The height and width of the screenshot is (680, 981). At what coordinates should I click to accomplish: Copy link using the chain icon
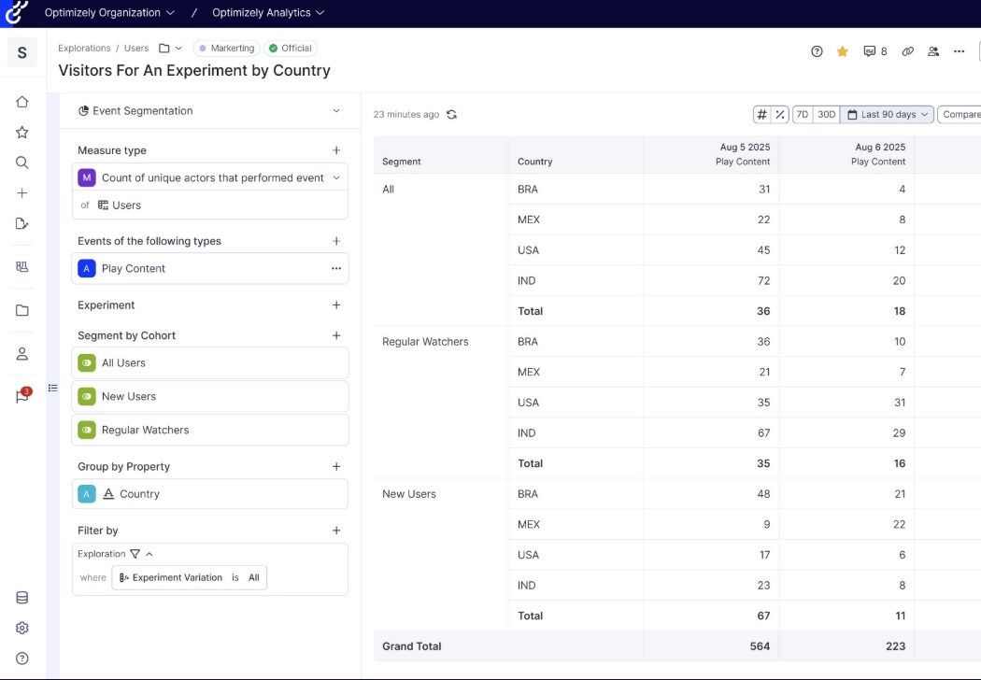tap(907, 51)
